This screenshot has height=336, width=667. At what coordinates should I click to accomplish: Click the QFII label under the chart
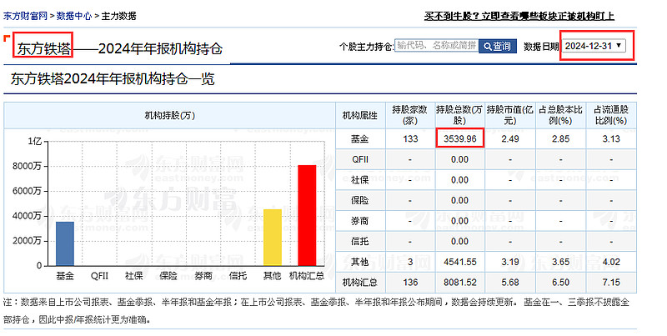(x=99, y=276)
